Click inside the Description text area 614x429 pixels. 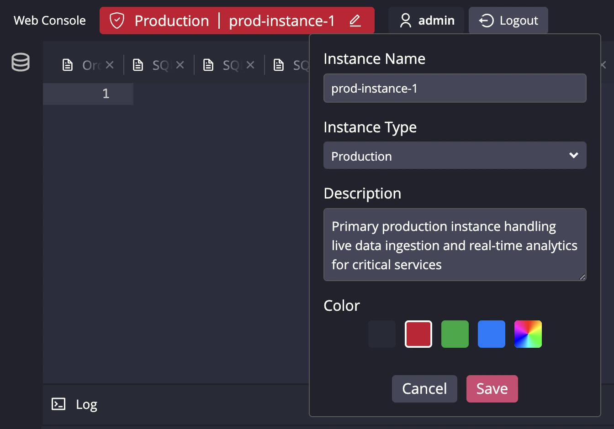(455, 245)
